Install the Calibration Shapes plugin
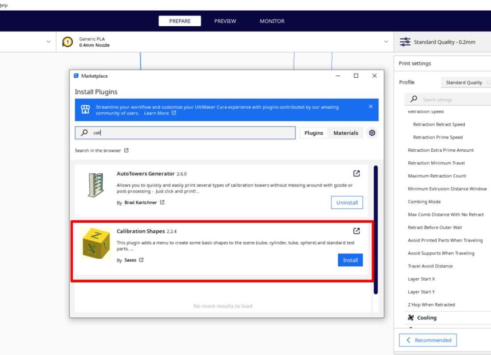This screenshot has height=355, width=491. coord(350,260)
